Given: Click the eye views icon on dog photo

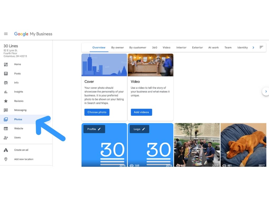Looking at the screenshot, I should [224, 165].
